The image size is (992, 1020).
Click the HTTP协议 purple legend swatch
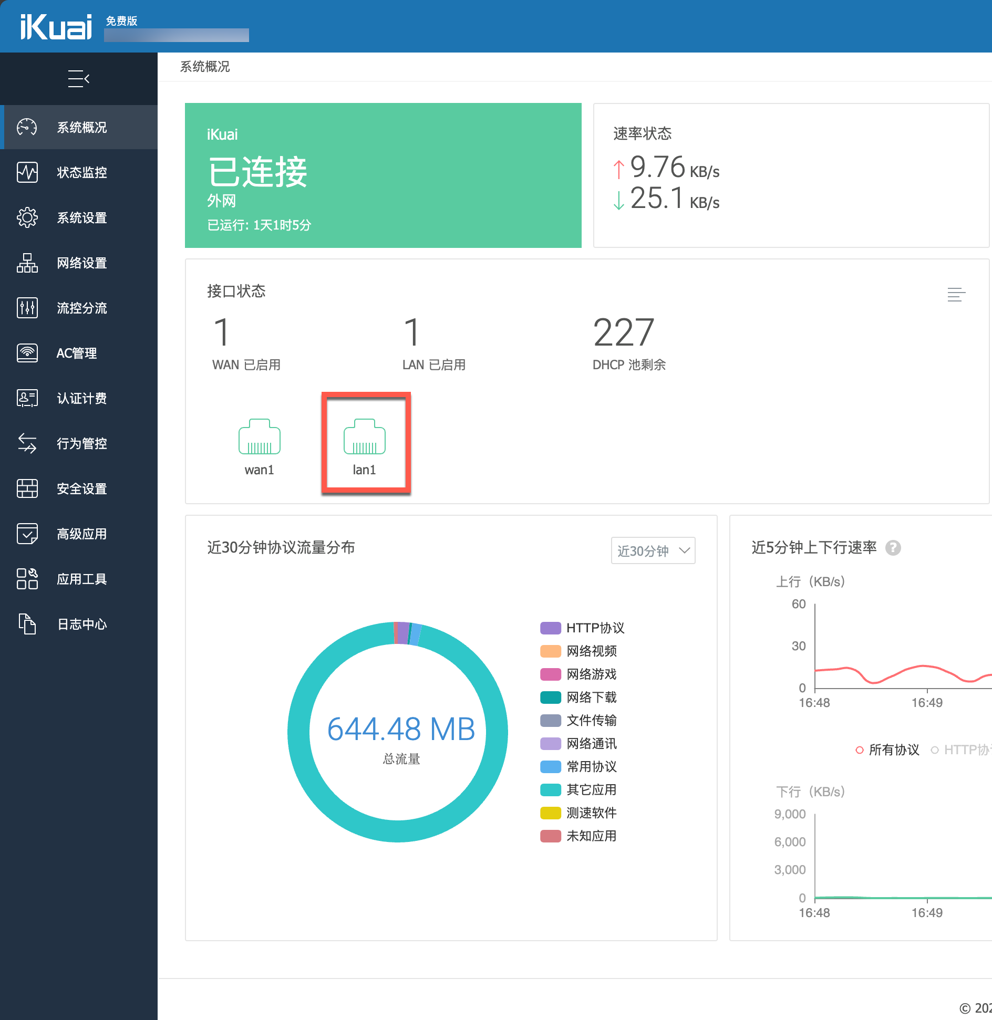click(x=551, y=628)
